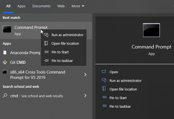Switch to the Documents tab
The width and height of the screenshot is (174, 119).
[41, 6]
